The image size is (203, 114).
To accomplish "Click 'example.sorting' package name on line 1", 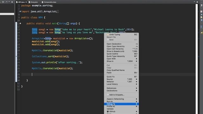I will (x=42, y=6).
